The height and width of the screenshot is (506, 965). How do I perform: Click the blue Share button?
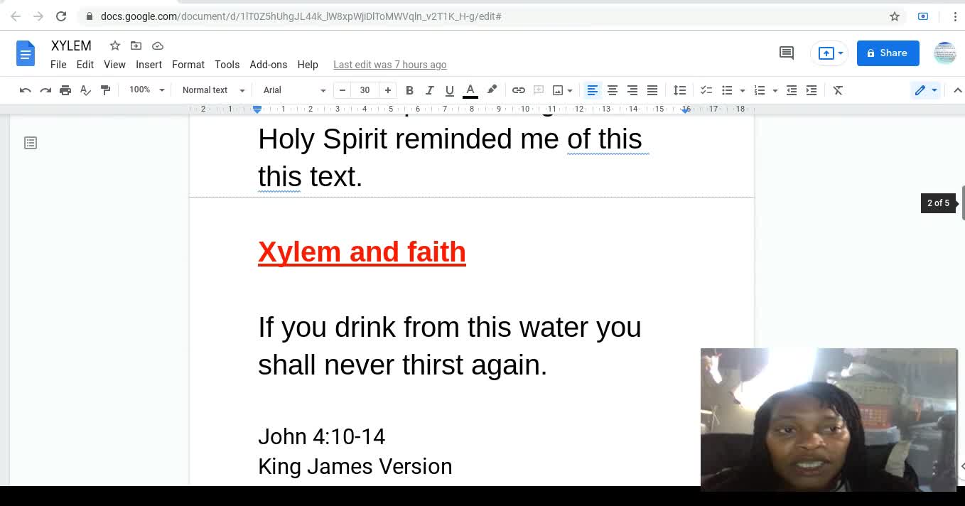pos(888,53)
